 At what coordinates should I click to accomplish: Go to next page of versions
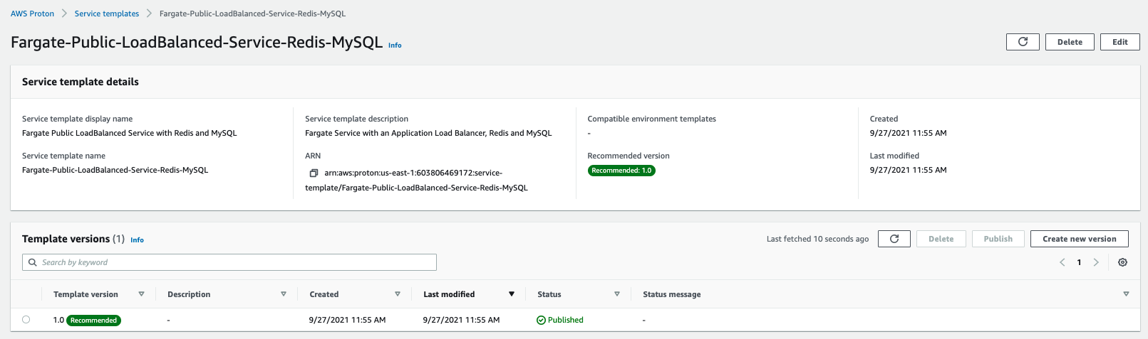(1096, 262)
